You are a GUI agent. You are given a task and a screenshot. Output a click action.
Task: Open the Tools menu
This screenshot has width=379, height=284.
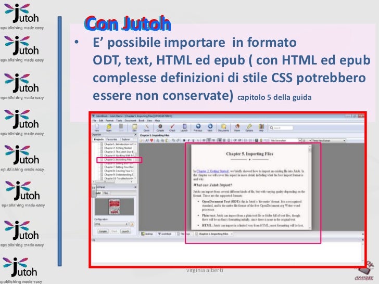click(x=119, y=120)
